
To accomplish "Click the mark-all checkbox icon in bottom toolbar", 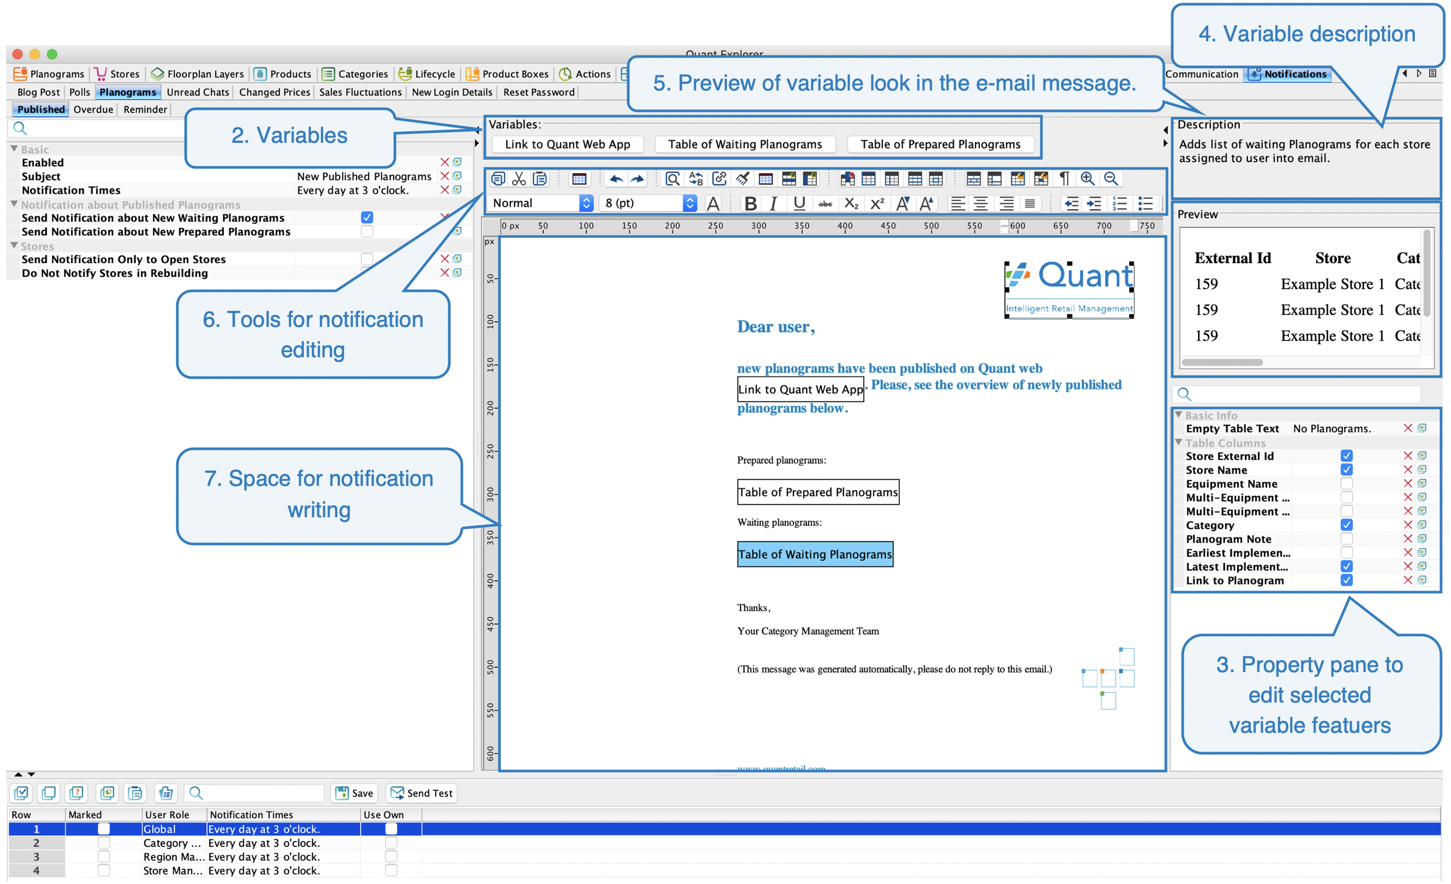I will [x=21, y=794].
